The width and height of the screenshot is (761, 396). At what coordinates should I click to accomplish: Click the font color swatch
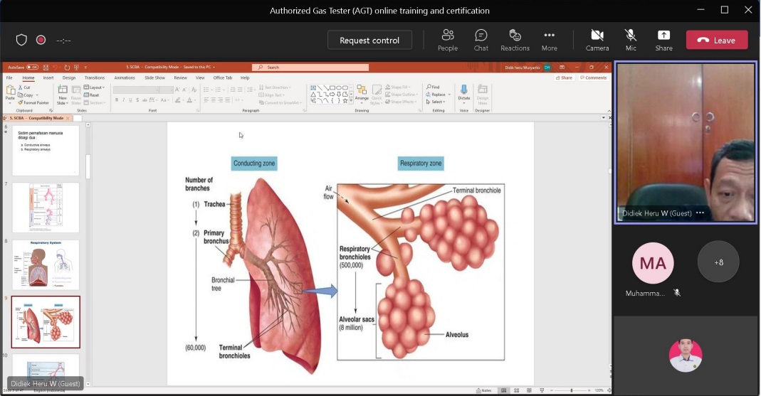tap(189, 100)
